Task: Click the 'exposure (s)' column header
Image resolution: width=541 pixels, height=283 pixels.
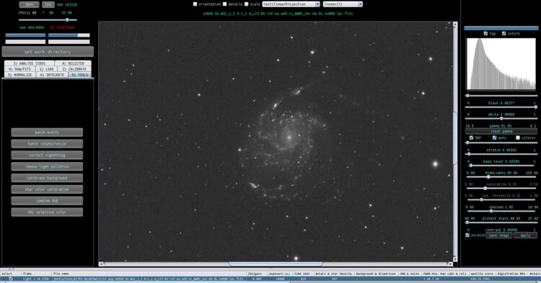Action: (279, 274)
